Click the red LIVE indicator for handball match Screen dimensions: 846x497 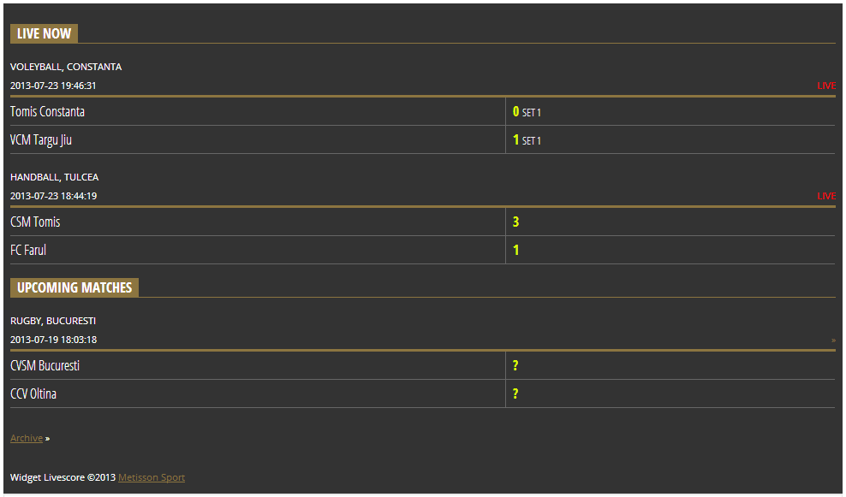pyautogui.click(x=825, y=196)
